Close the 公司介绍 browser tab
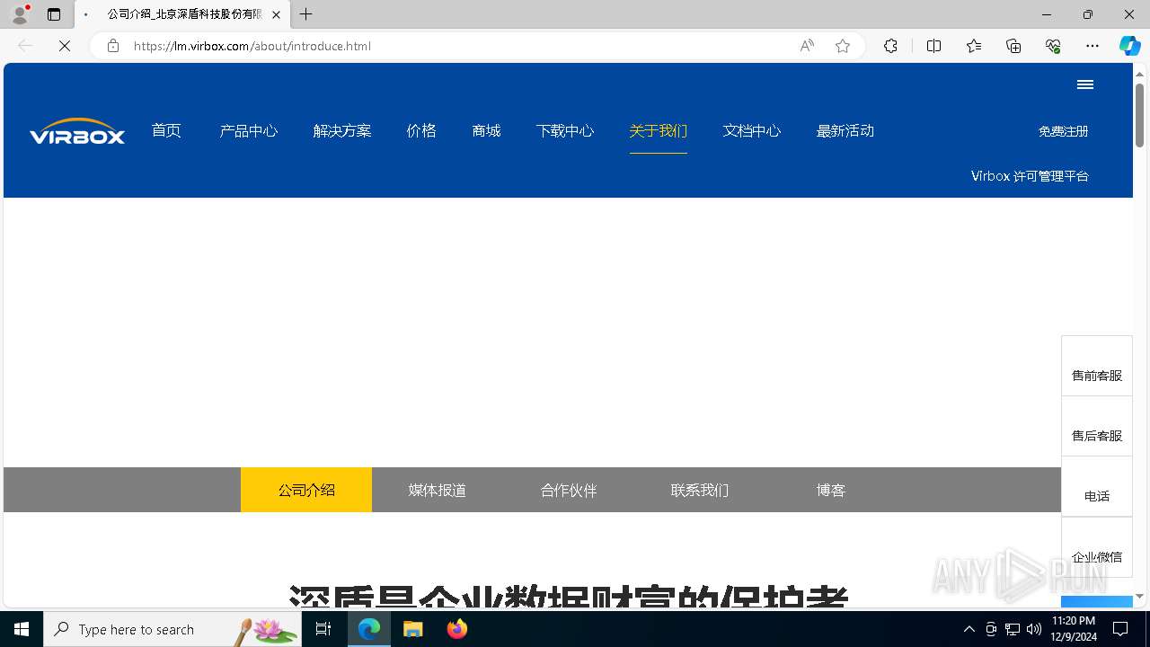Screen dimensions: 1150x647 click(x=276, y=14)
